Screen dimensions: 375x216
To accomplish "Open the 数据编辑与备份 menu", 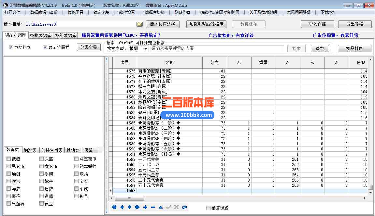I will click(44, 12).
